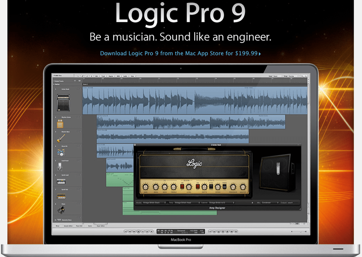Open the Drag dropdown set to Overlap

click(294, 76)
